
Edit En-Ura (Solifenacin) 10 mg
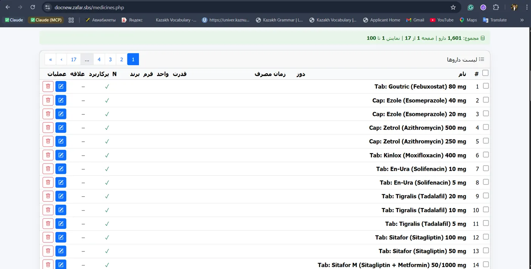click(x=61, y=169)
